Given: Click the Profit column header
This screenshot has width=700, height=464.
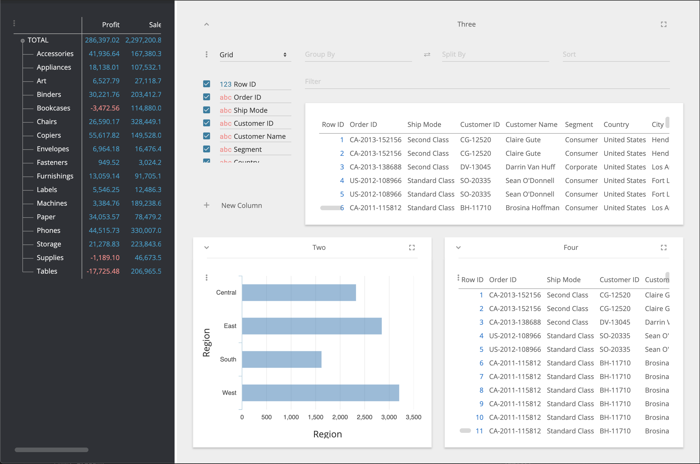Looking at the screenshot, I should point(111,25).
